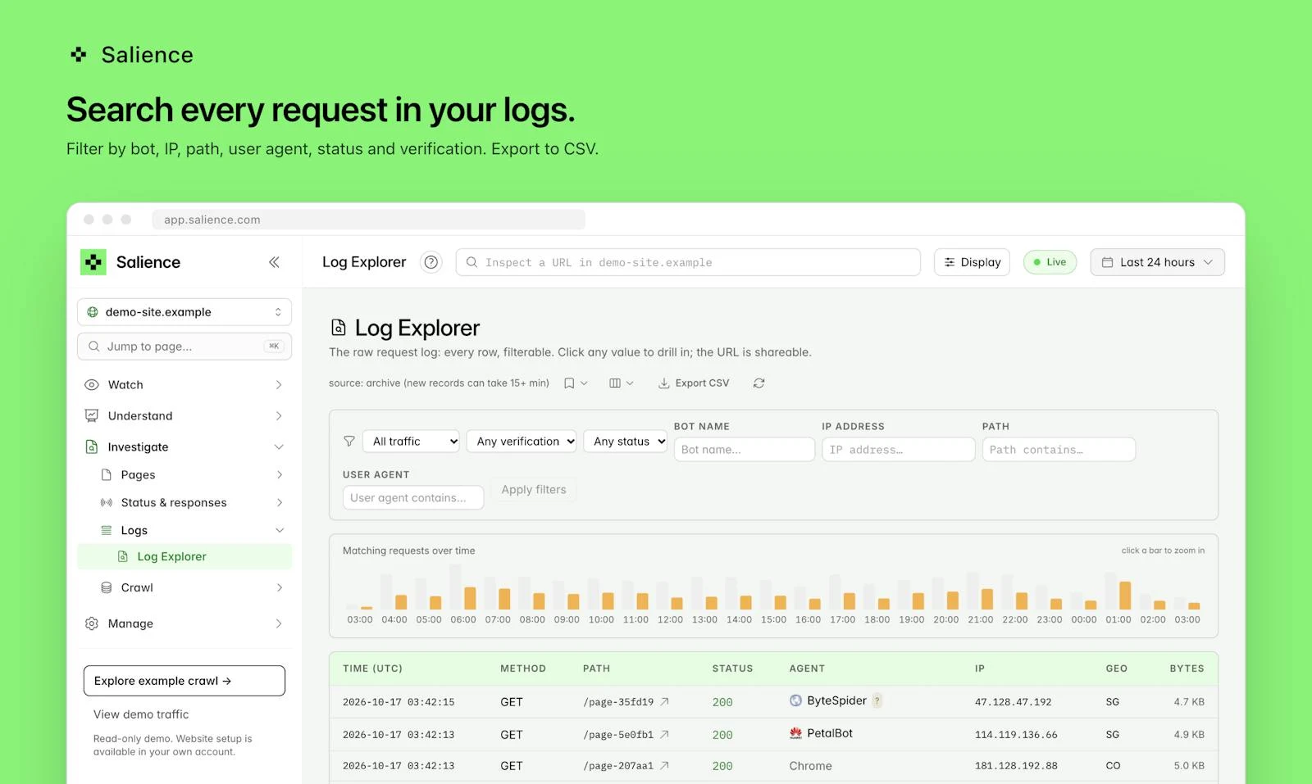Open the Any verification dropdown
1312x784 pixels.
pyautogui.click(x=522, y=442)
